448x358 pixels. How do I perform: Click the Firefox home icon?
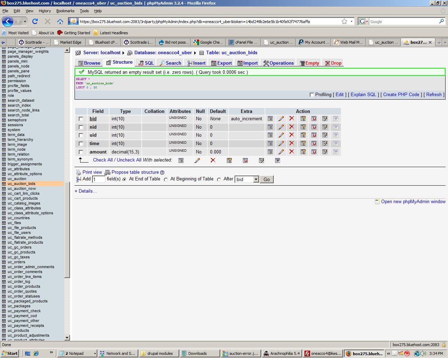(60, 21)
